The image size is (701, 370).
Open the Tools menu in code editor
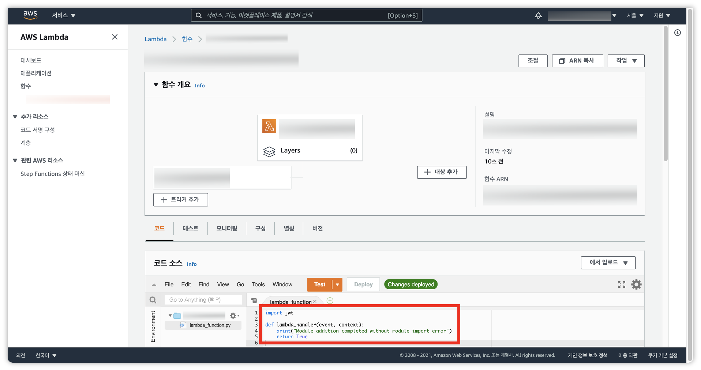click(x=258, y=284)
